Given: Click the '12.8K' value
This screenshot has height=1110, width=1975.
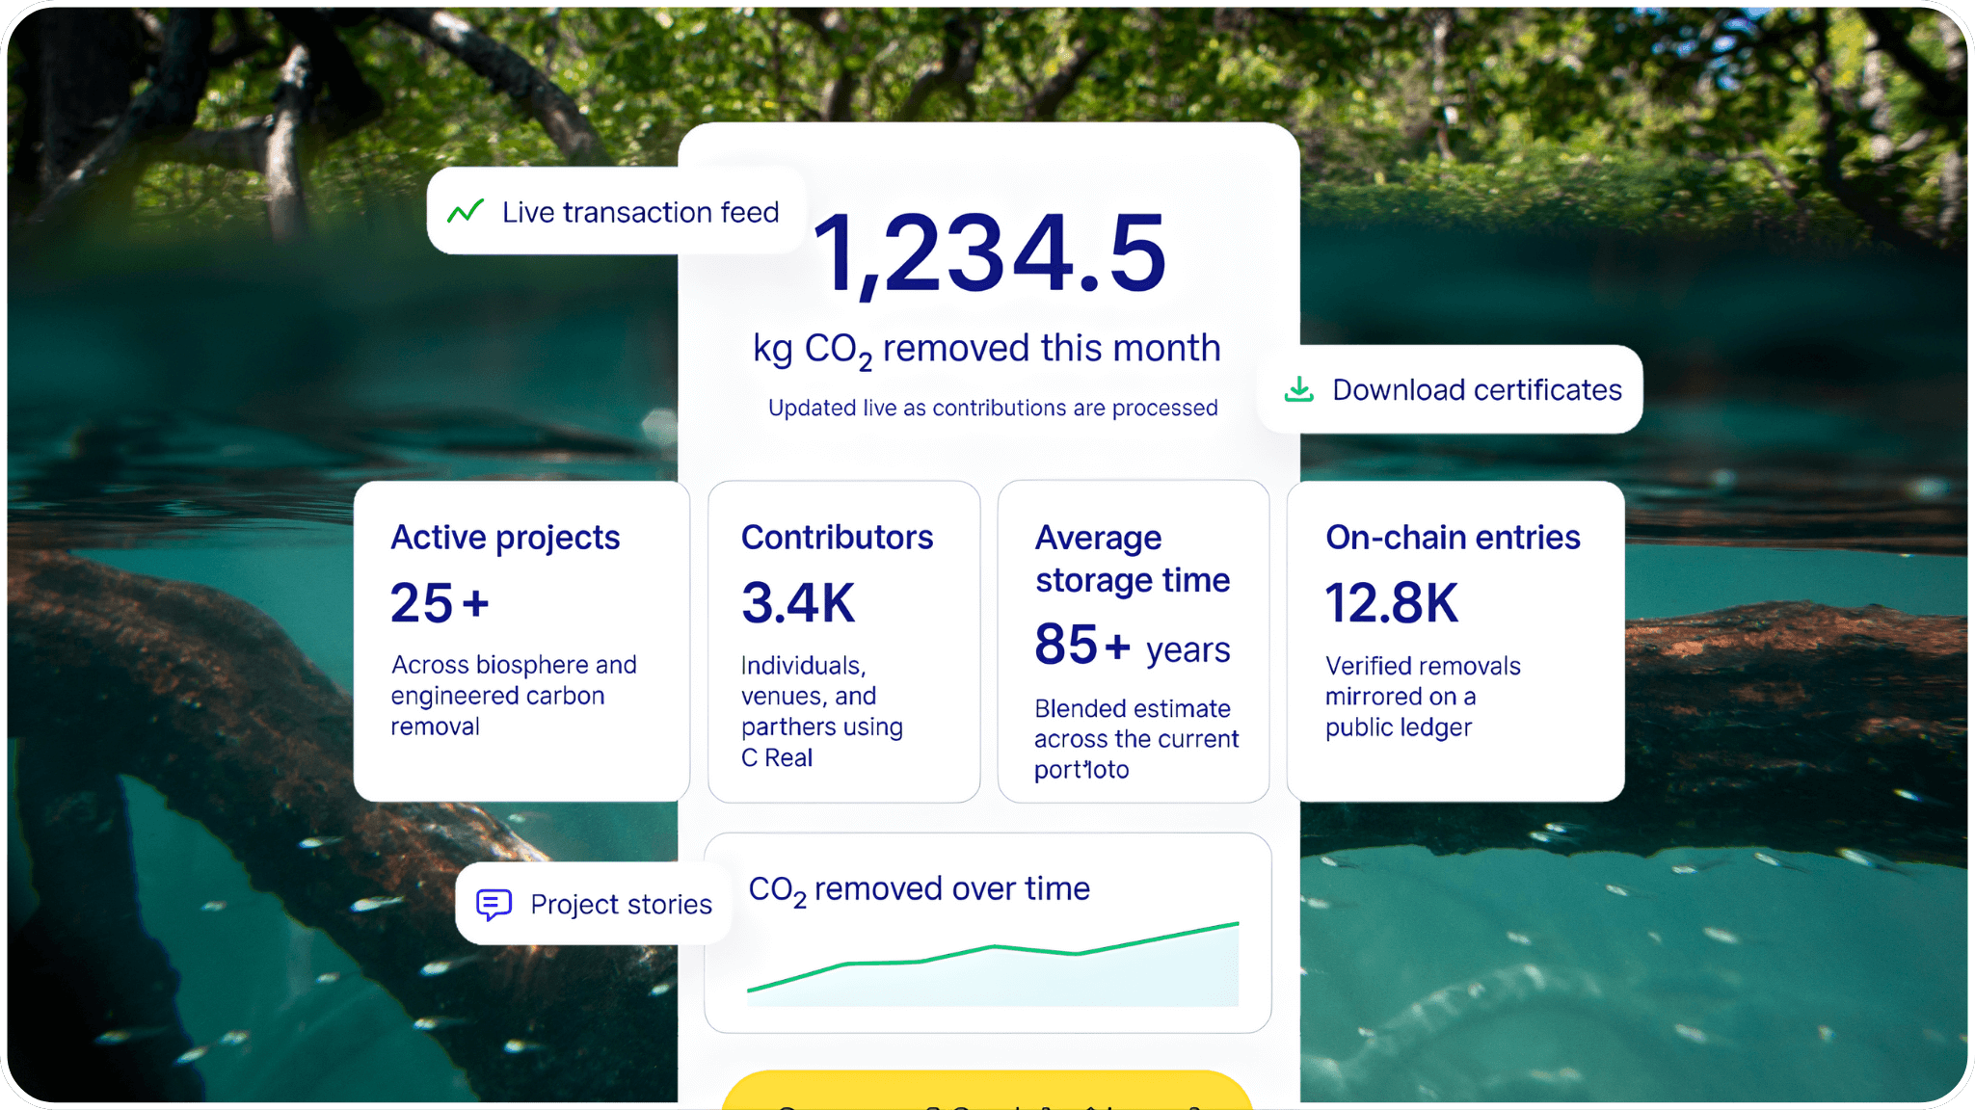Looking at the screenshot, I should point(1392,603).
